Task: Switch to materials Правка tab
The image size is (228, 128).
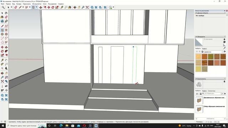Action: pyautogui.click(x=204, y=49)
